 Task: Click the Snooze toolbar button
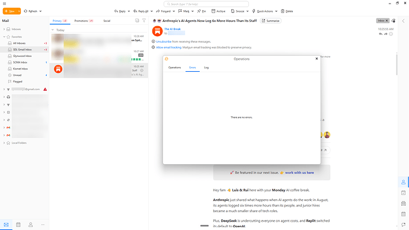tap(238, 11)
